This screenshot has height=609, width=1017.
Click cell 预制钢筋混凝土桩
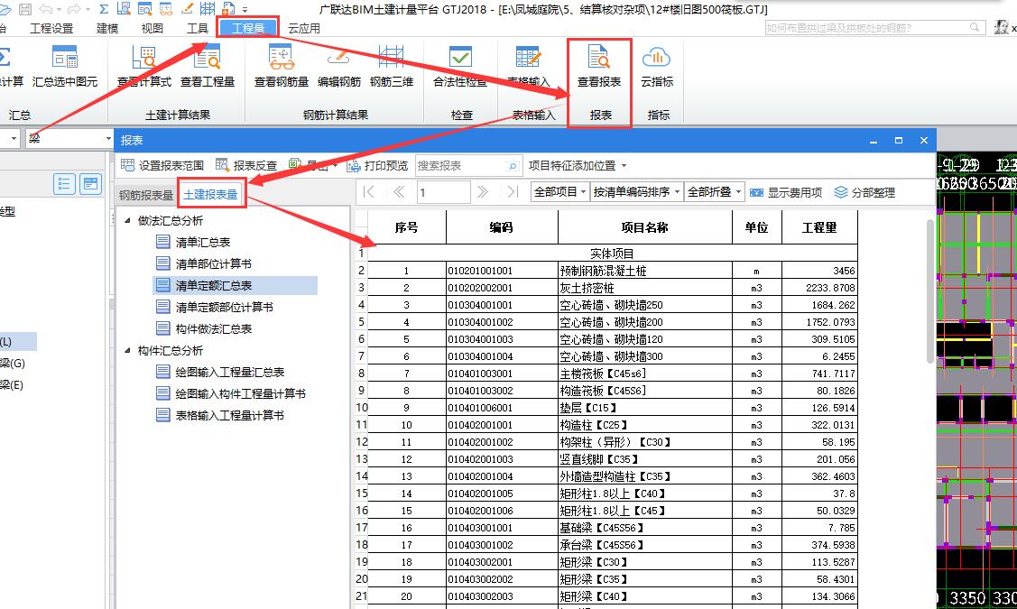[x=644, y=271]
